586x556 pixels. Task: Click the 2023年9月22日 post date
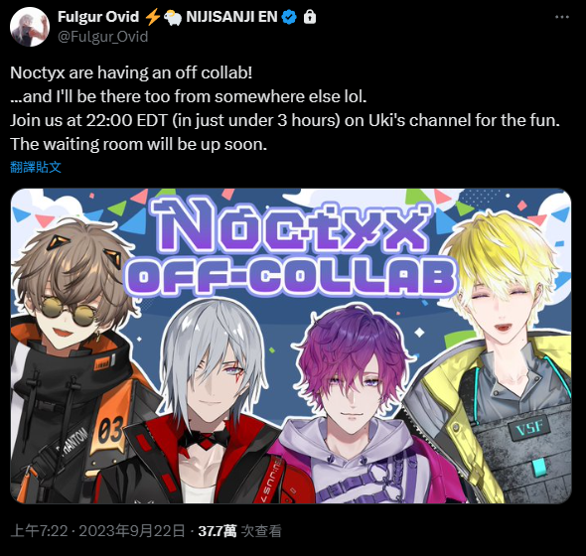132,530
